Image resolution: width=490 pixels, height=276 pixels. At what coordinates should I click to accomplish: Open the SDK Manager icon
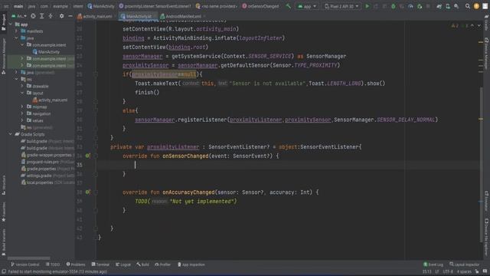[x=456, y=6]
